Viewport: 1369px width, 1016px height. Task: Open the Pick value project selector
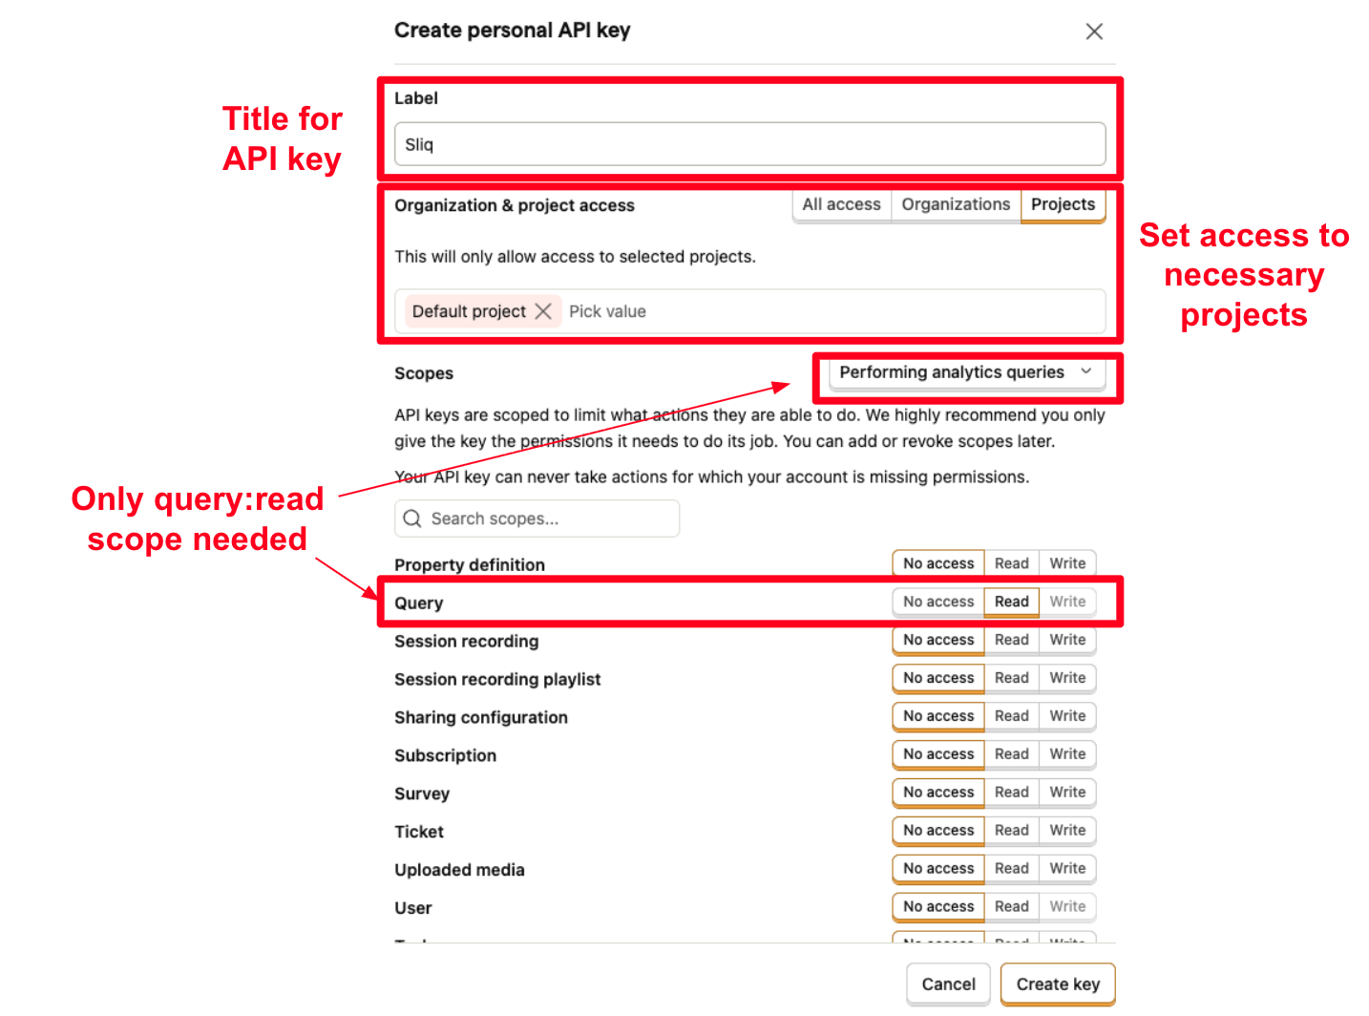[x=668, y=310]
